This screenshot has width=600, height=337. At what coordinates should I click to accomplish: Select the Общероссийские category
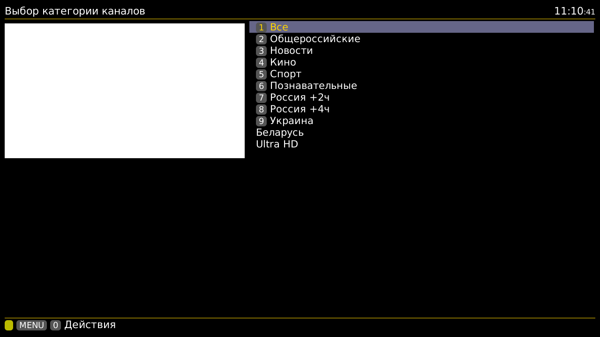coord(315,39)
